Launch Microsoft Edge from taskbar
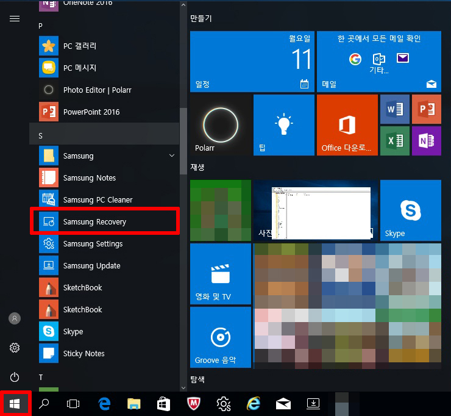Viewport: 451px width, 416px height. tap(104, 404)
